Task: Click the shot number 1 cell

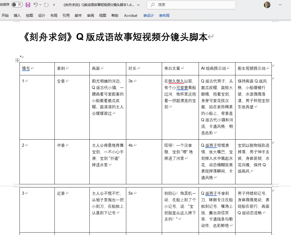Action: tap(37, 107)
